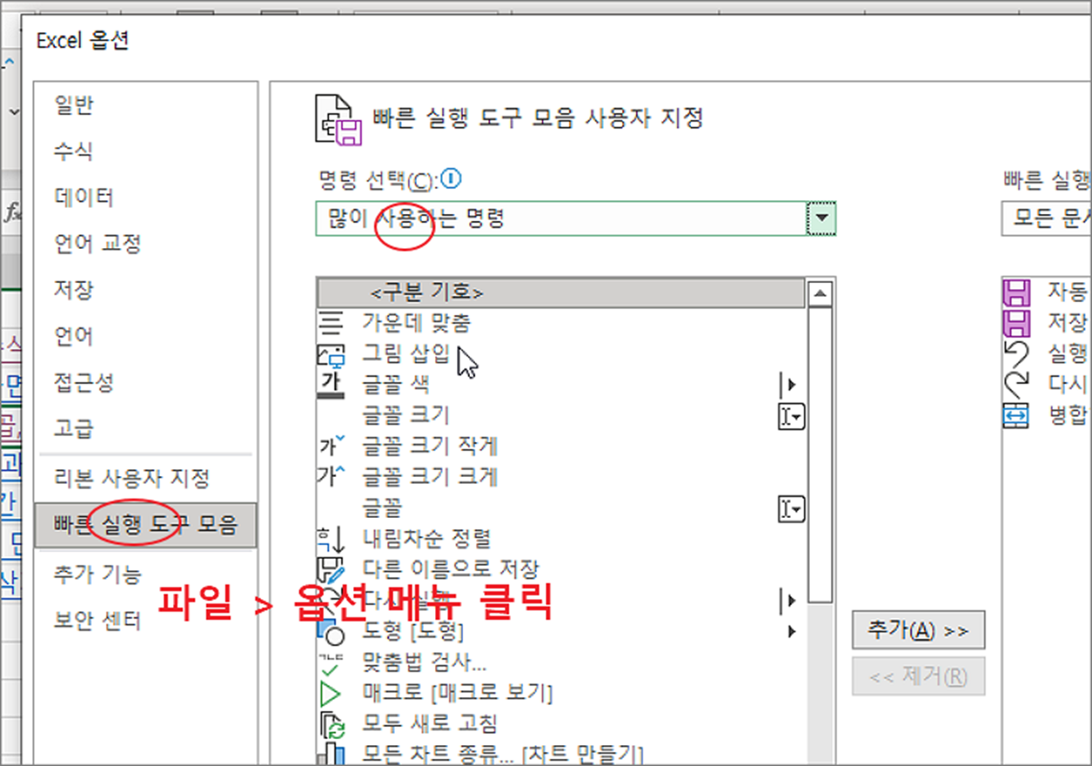Open the 글꼴 크기 combo indicator
Image resolution: width=1092 pixels, height=766 pixels.
click(791, 417)
